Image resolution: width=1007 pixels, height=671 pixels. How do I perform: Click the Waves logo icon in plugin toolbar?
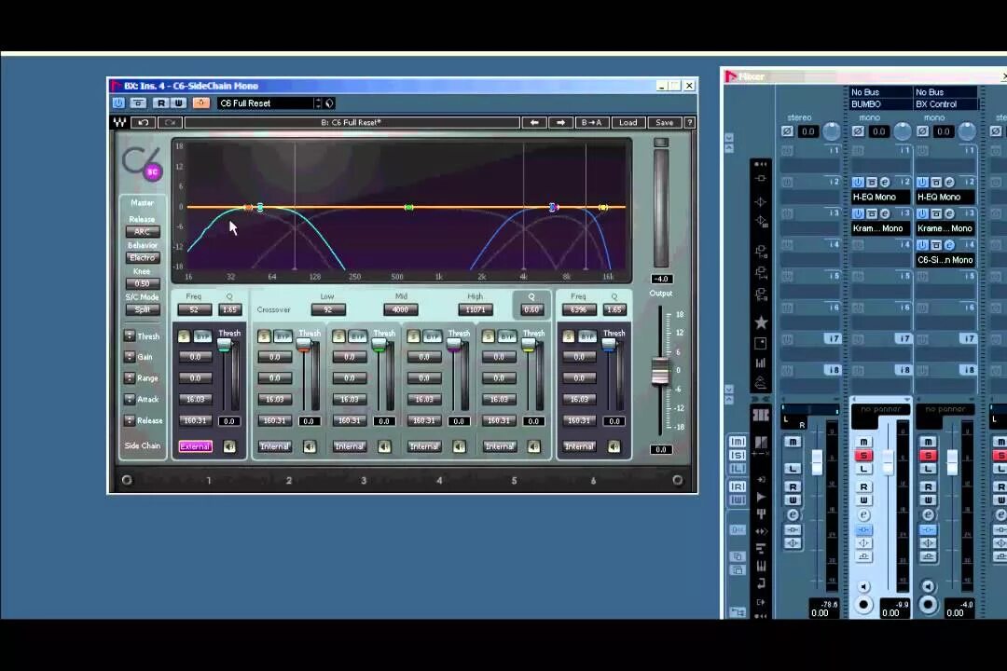coord(119,123)
